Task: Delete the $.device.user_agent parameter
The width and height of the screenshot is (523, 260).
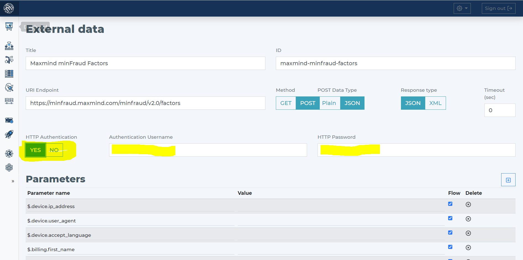Action: (468, 219)
